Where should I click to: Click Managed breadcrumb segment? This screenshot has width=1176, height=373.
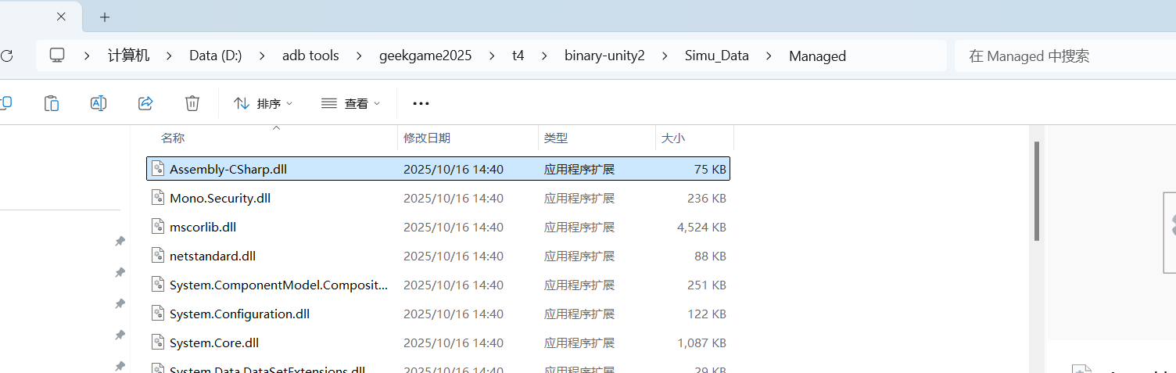(x=817, y=56)
